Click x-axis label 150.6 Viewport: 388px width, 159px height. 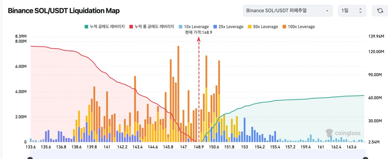(214, 147)
